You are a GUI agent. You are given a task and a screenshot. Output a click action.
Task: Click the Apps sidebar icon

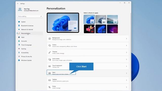click(19, 37)
